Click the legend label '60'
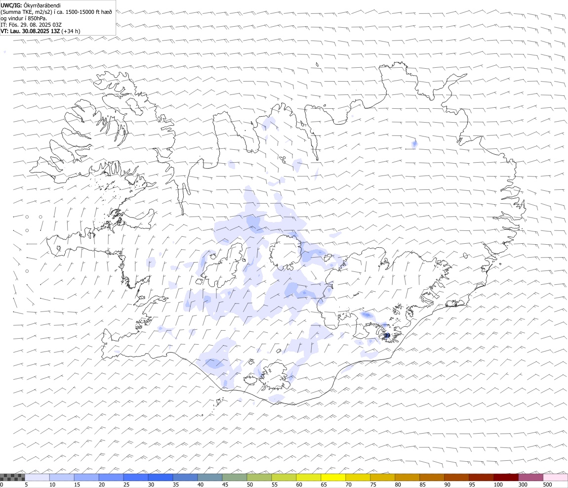 point(299,485)
